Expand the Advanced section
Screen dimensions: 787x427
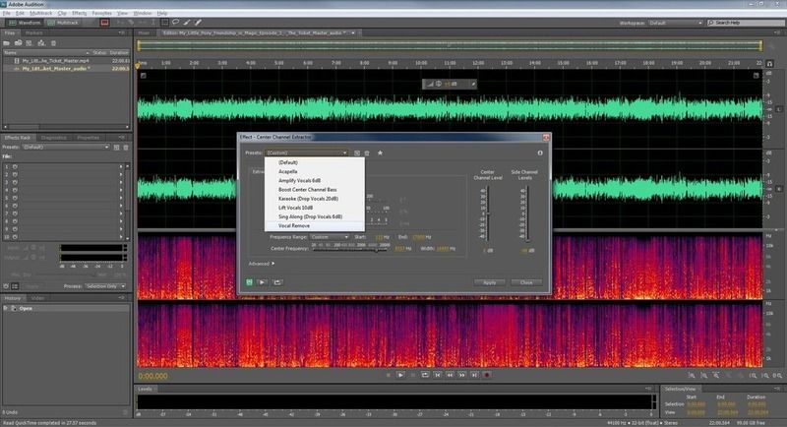click(x=262, y=264)
